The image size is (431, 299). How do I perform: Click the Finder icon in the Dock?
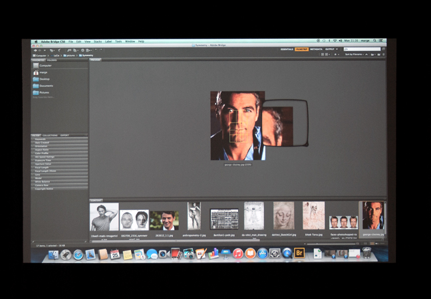click(53, 254)
